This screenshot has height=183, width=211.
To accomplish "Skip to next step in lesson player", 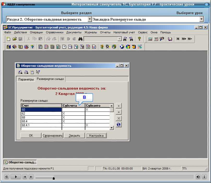I will [31, 177].
